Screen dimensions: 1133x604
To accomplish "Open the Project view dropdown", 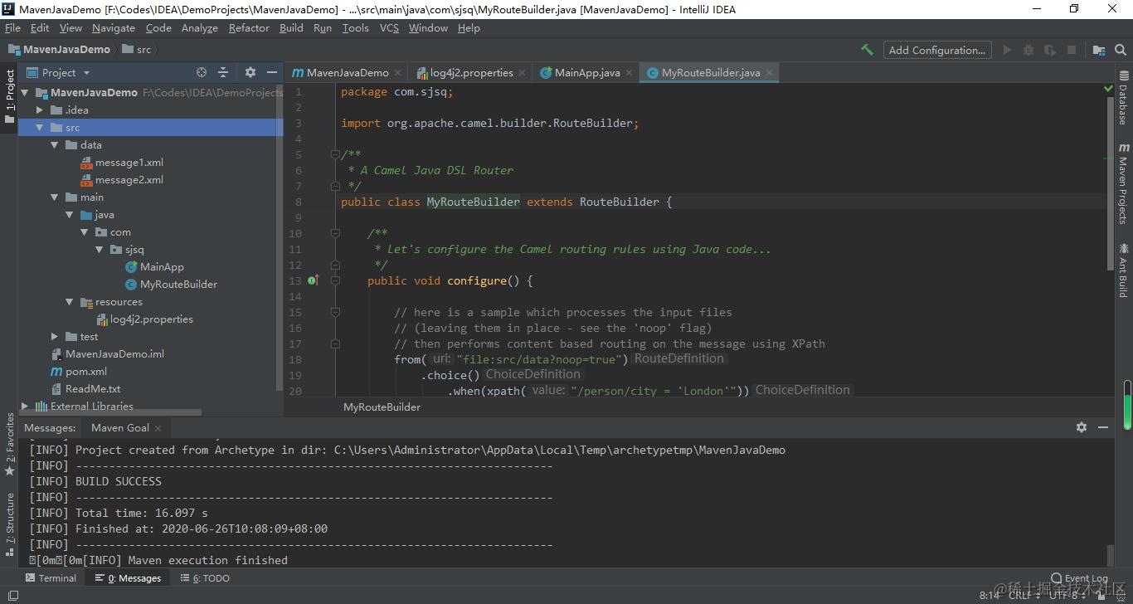I will (59, 72).
